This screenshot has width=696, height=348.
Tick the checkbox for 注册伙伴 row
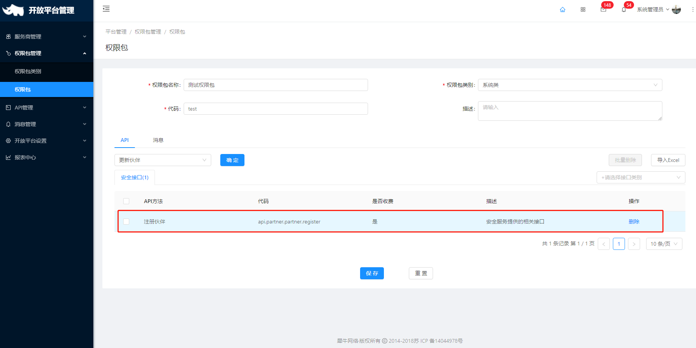pos(126,222)
